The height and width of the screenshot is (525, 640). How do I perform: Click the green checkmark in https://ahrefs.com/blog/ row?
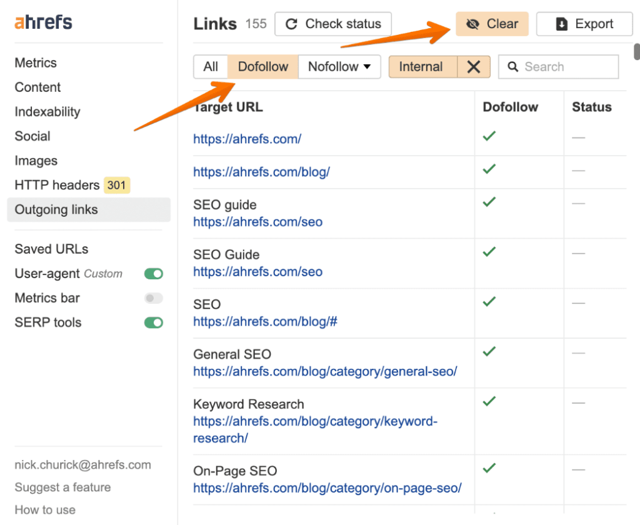(x=489, y=169)
